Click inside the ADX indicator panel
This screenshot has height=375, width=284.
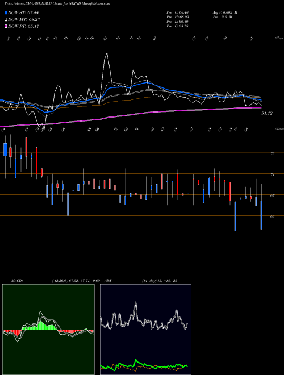(145, 330)
